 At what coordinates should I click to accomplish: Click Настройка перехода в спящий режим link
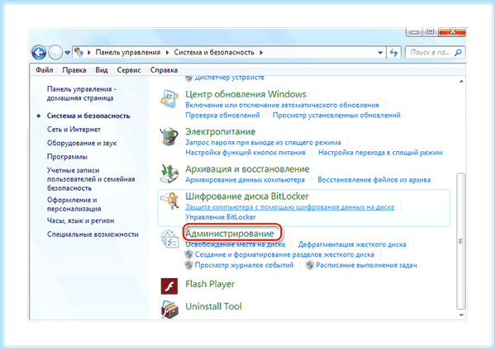[380, 153]
